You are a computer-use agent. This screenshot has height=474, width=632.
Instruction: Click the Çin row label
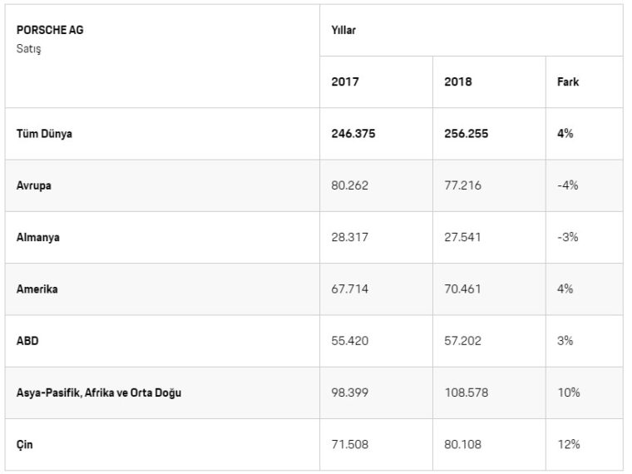click(25, 444)
